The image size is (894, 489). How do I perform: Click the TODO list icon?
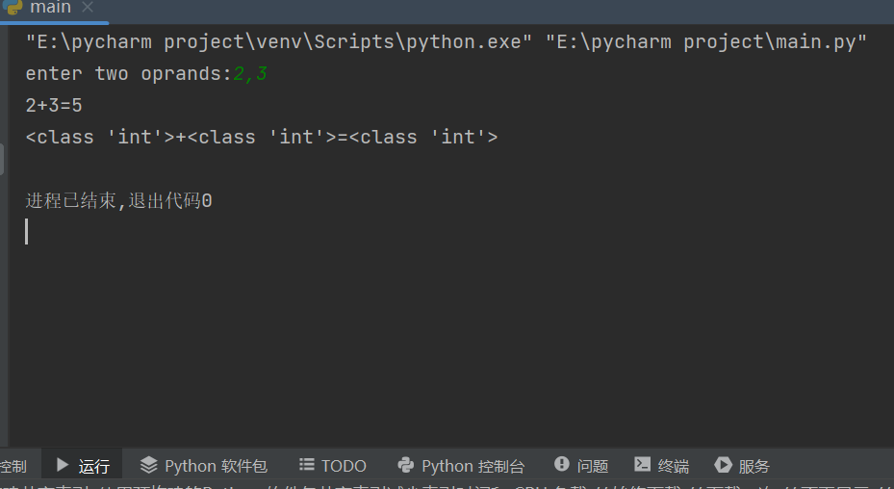[x=307, y=466]
